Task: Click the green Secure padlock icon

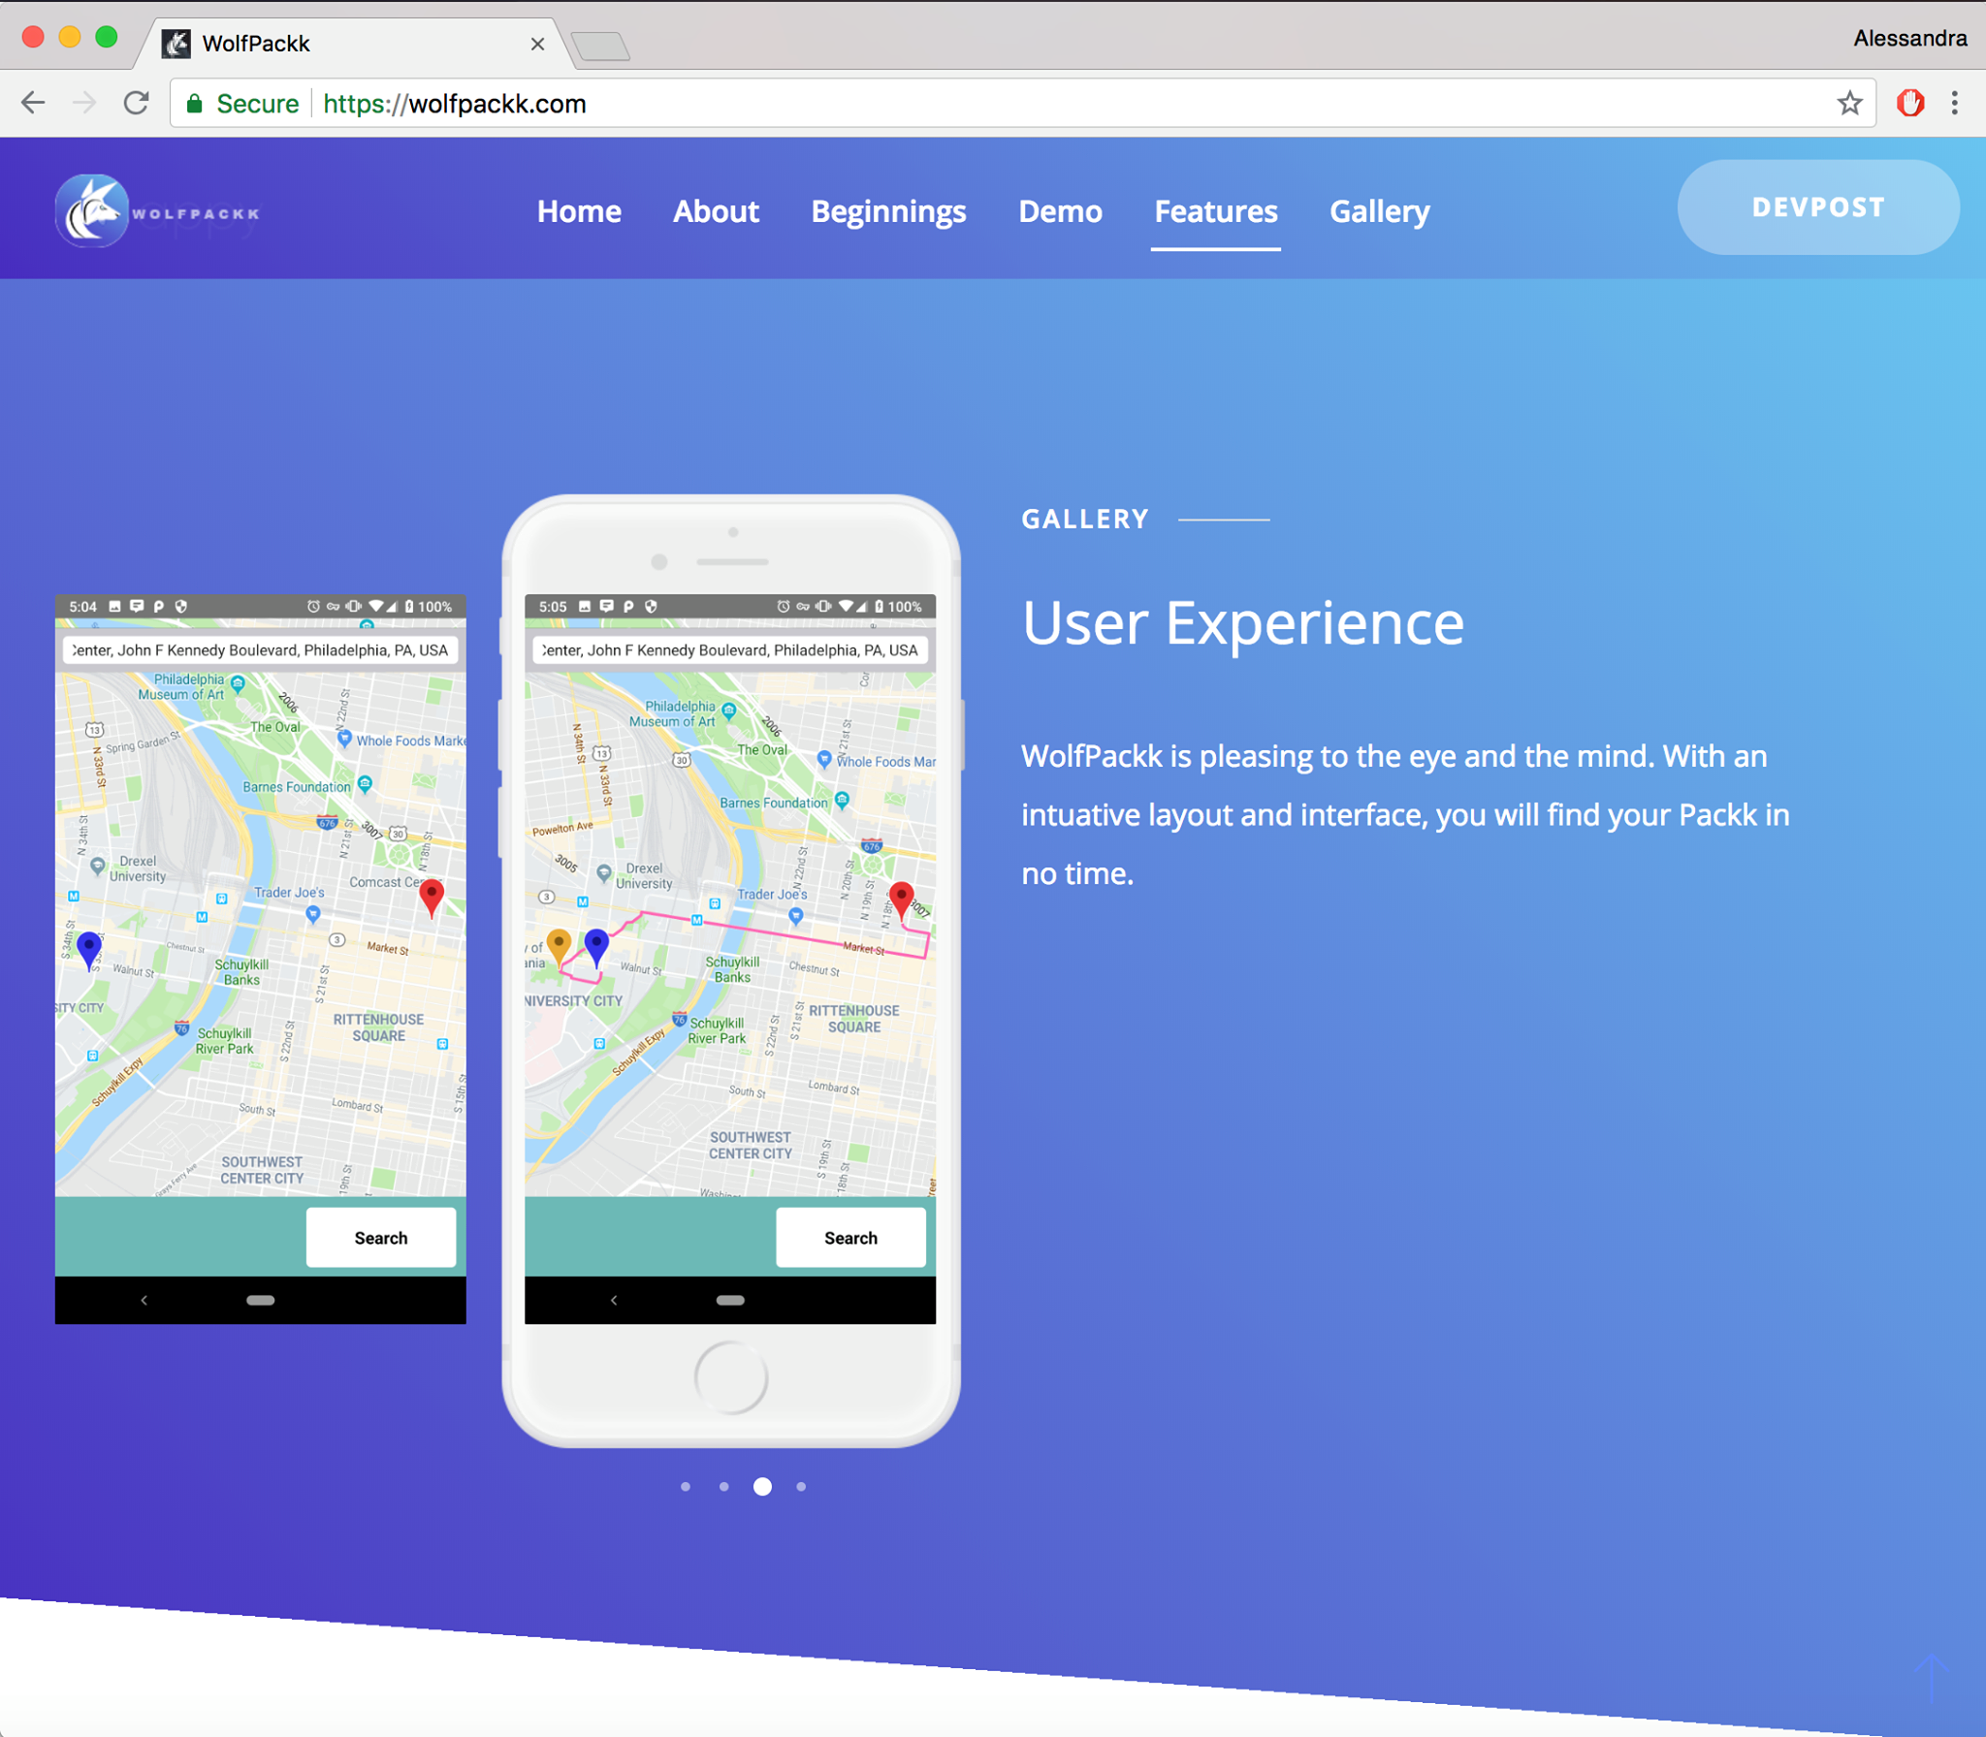Action: [195, 104]
